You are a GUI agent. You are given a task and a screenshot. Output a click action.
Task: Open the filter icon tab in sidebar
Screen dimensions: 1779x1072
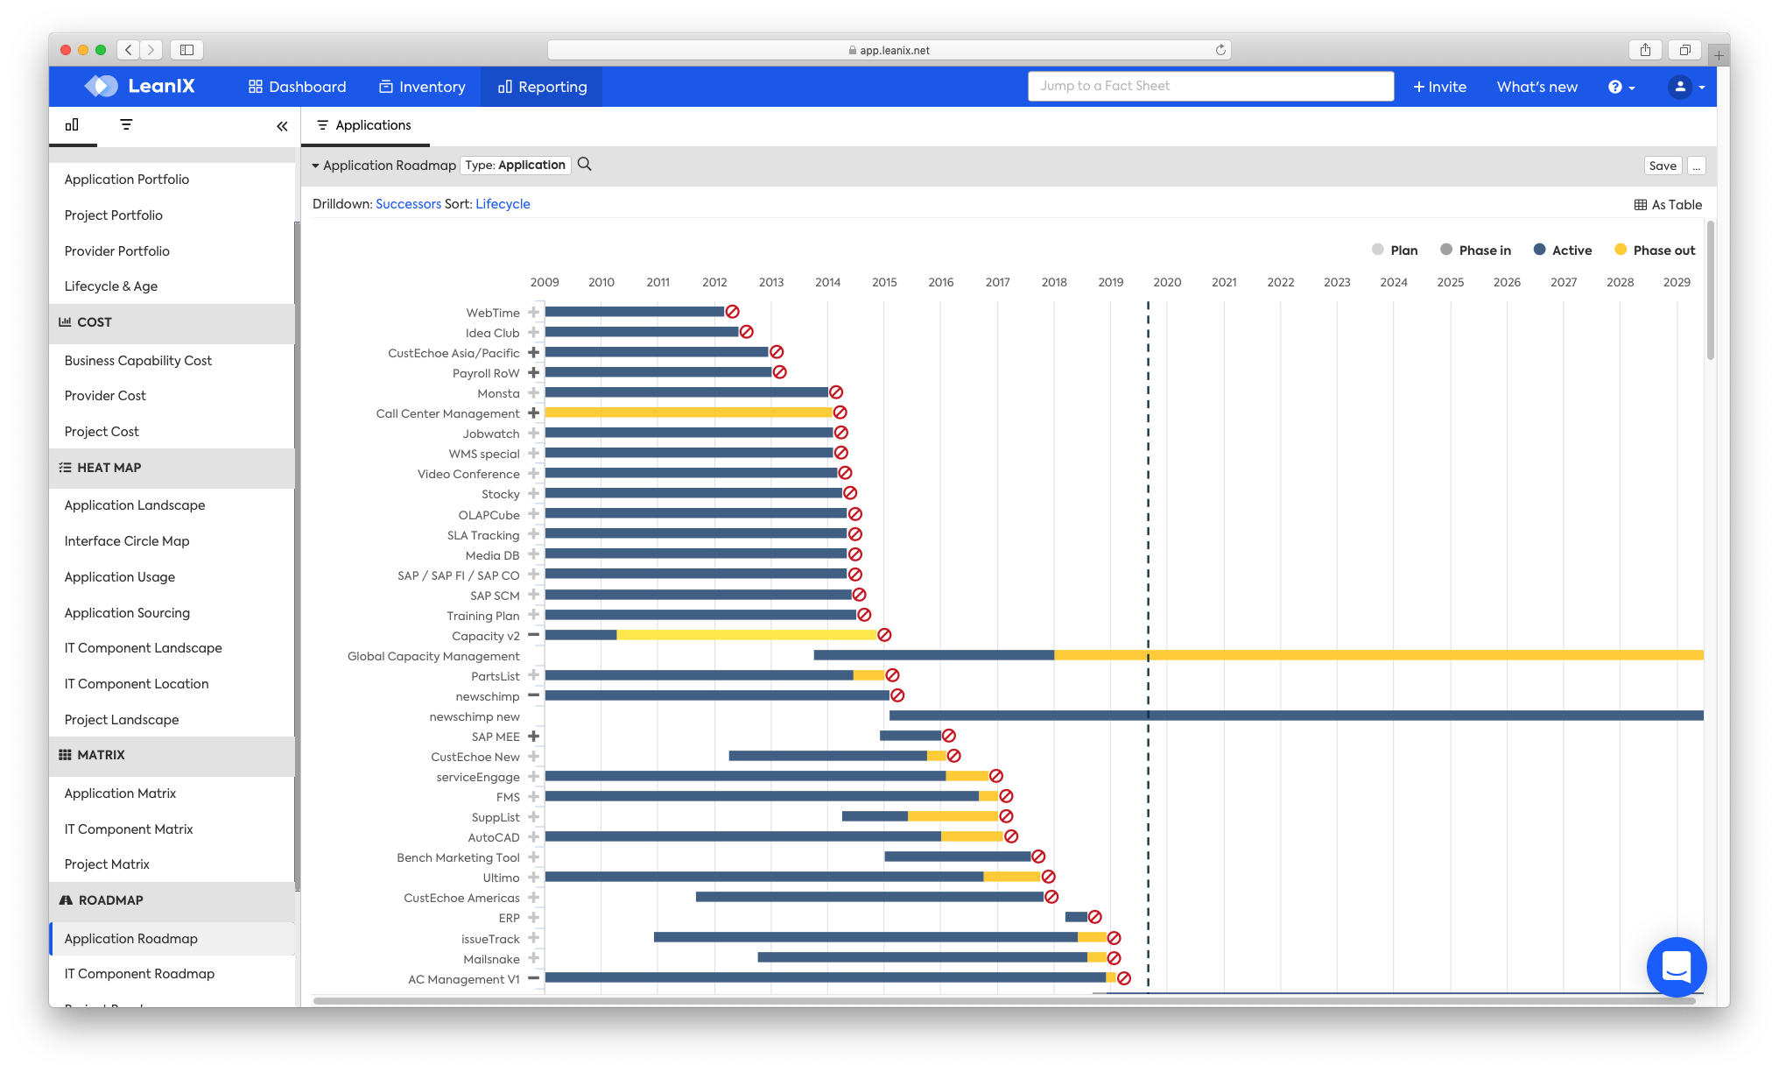(x=126, y=125)
